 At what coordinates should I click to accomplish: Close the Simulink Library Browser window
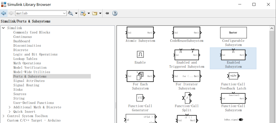point(268,4)
